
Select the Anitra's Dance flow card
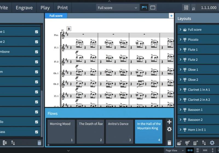click(119, 131)
